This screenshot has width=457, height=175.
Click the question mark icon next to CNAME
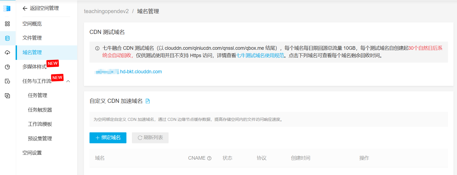click(x=209, y=158)
